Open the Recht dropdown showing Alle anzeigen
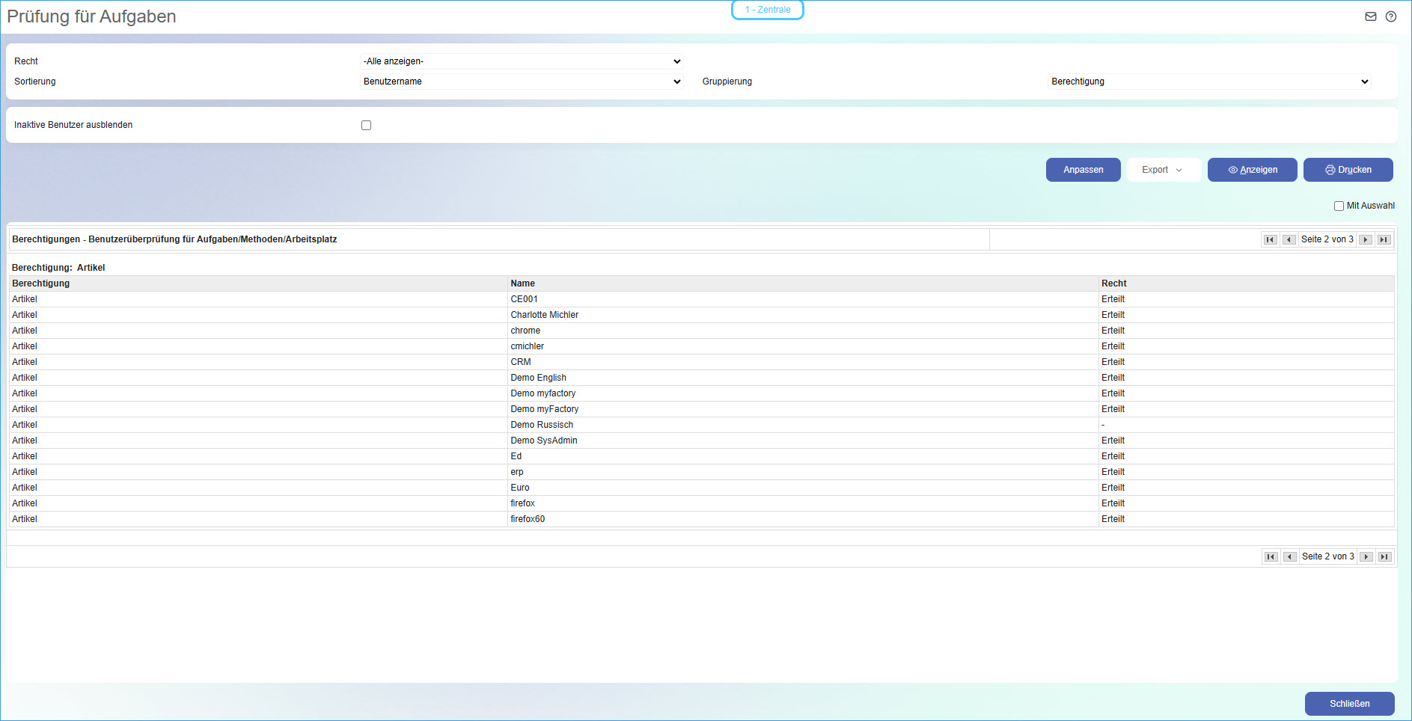1412x721 pixels. 522,61
